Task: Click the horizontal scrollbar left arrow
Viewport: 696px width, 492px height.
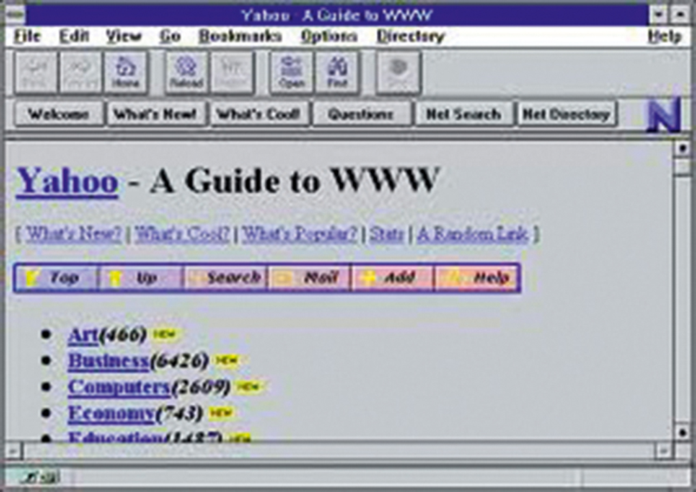Action: (x=13, y=452)
